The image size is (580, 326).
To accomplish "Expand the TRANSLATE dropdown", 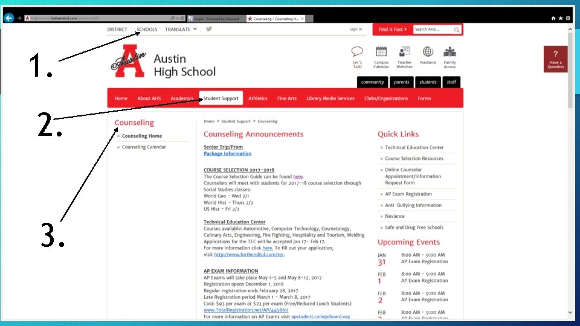I will 181,29.
